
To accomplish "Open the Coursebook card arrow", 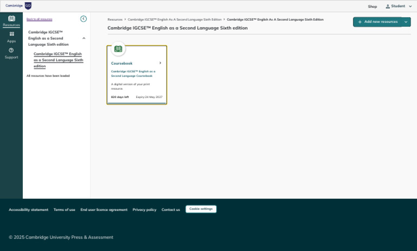I will tap(160, 63).
